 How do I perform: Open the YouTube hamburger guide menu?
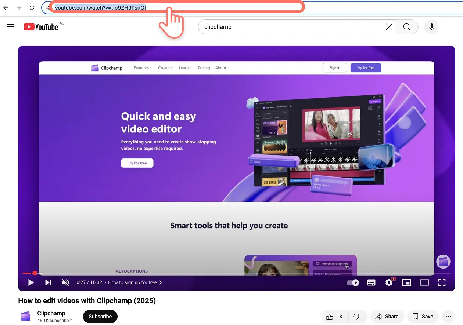click(11, 27)
